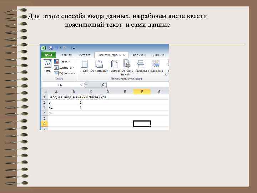
Task: Open the Разрывы page breaks menu
Action: pos(141,67)
